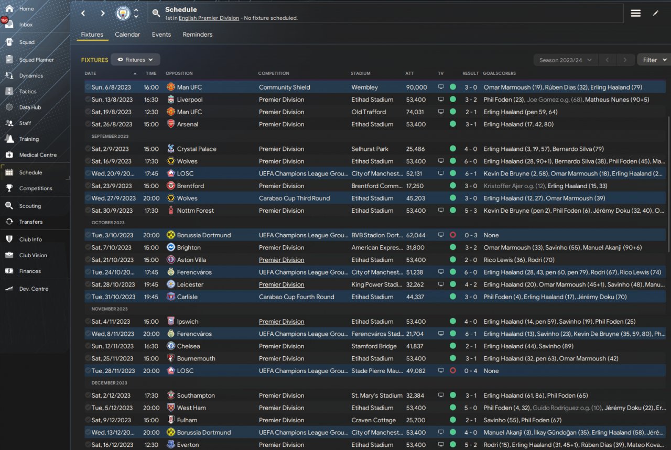671x450 pixels.
Task: Open Data Hub from the sidebar
Action: pos(30,107)
